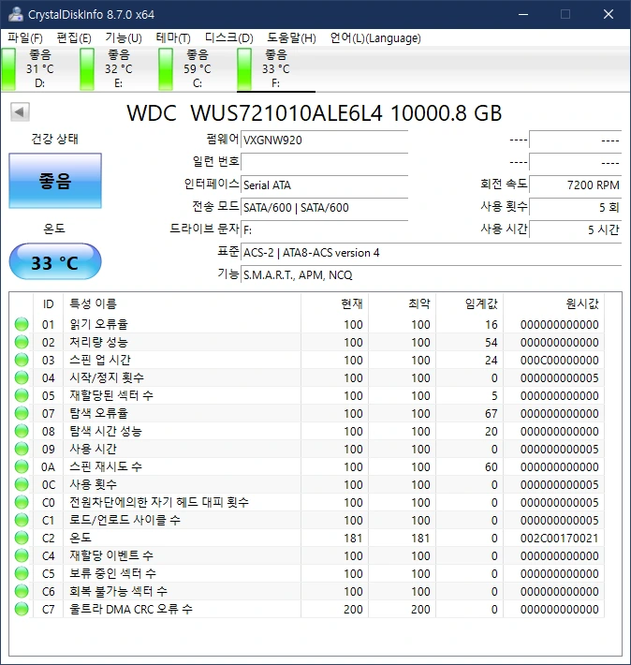
Task: Click the green status icon for ID C5
Action: point(22,574)
